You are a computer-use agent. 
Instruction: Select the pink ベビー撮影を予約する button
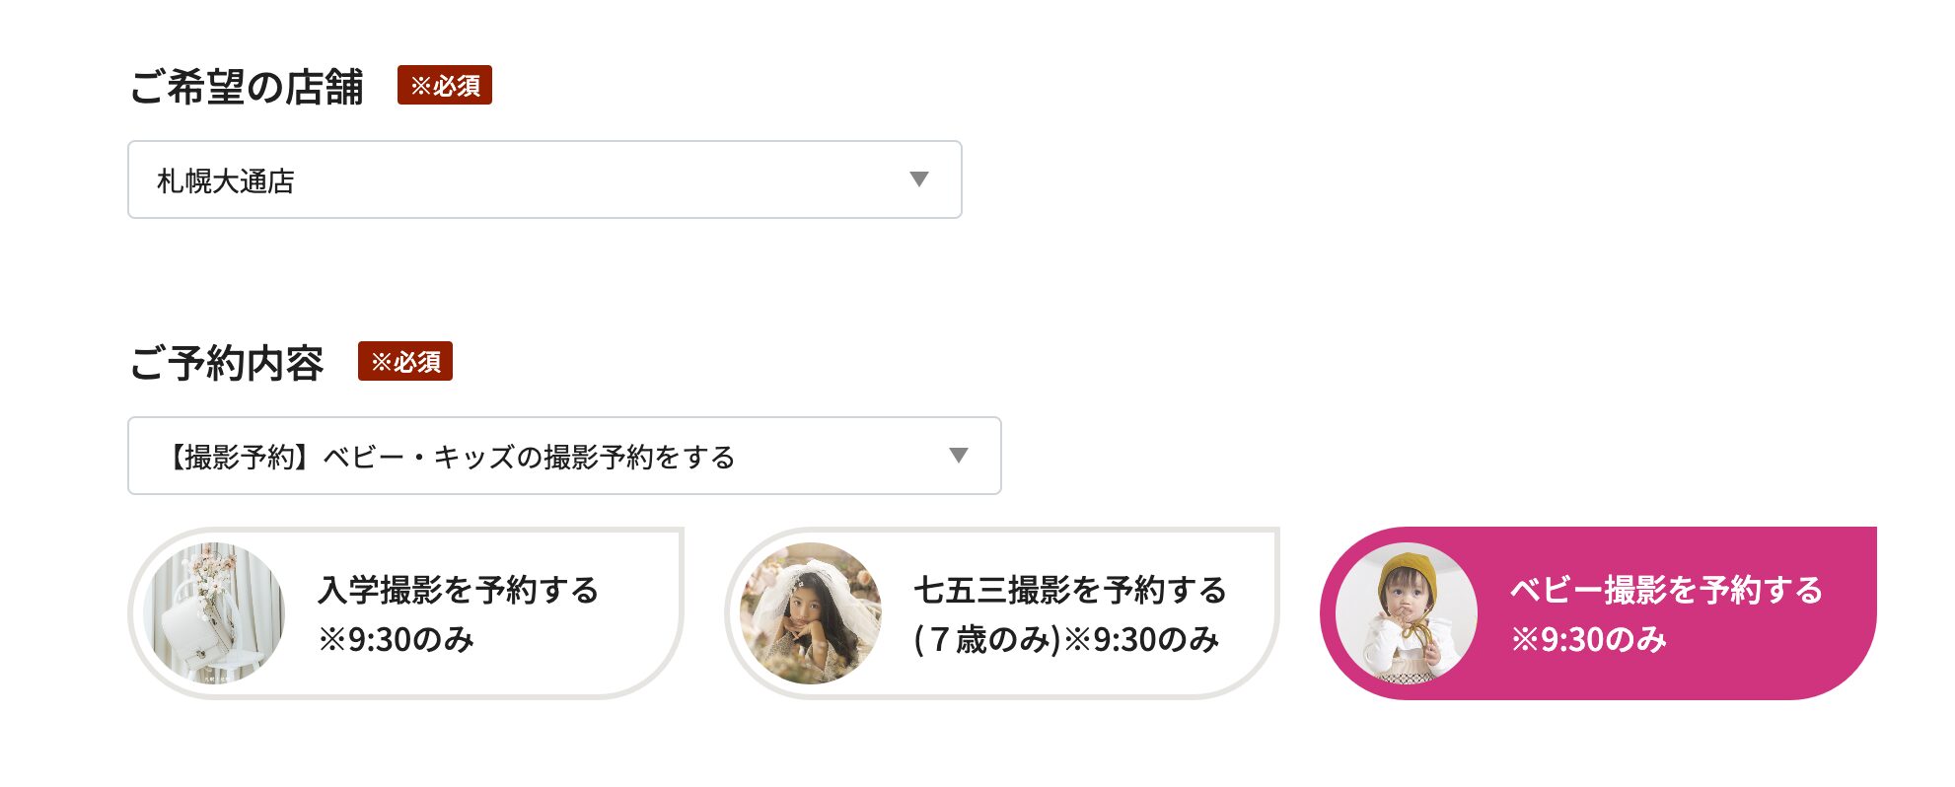1665,590
